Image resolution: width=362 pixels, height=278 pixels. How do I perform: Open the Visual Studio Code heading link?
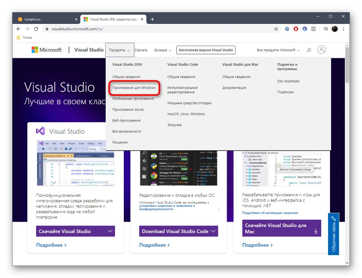tap(183, 65)
